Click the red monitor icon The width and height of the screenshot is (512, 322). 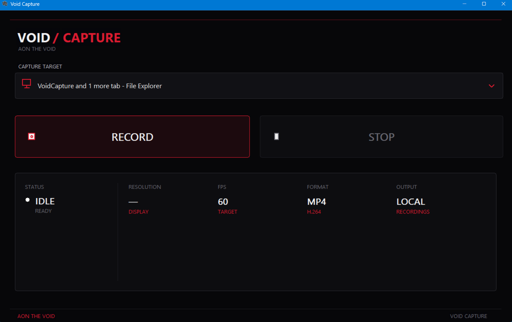[27, 84]
